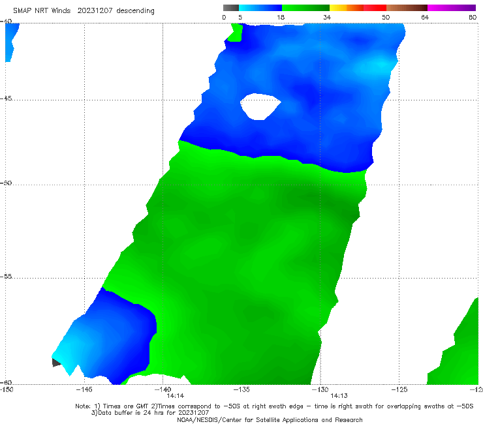Click the color bar label '34'
Image resolution: width=483 pixels, height=424 pixels.
click(x=327, y=18)
